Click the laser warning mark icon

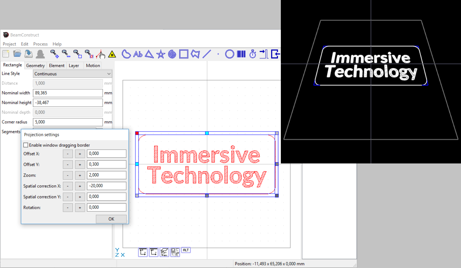coord(112,54)
